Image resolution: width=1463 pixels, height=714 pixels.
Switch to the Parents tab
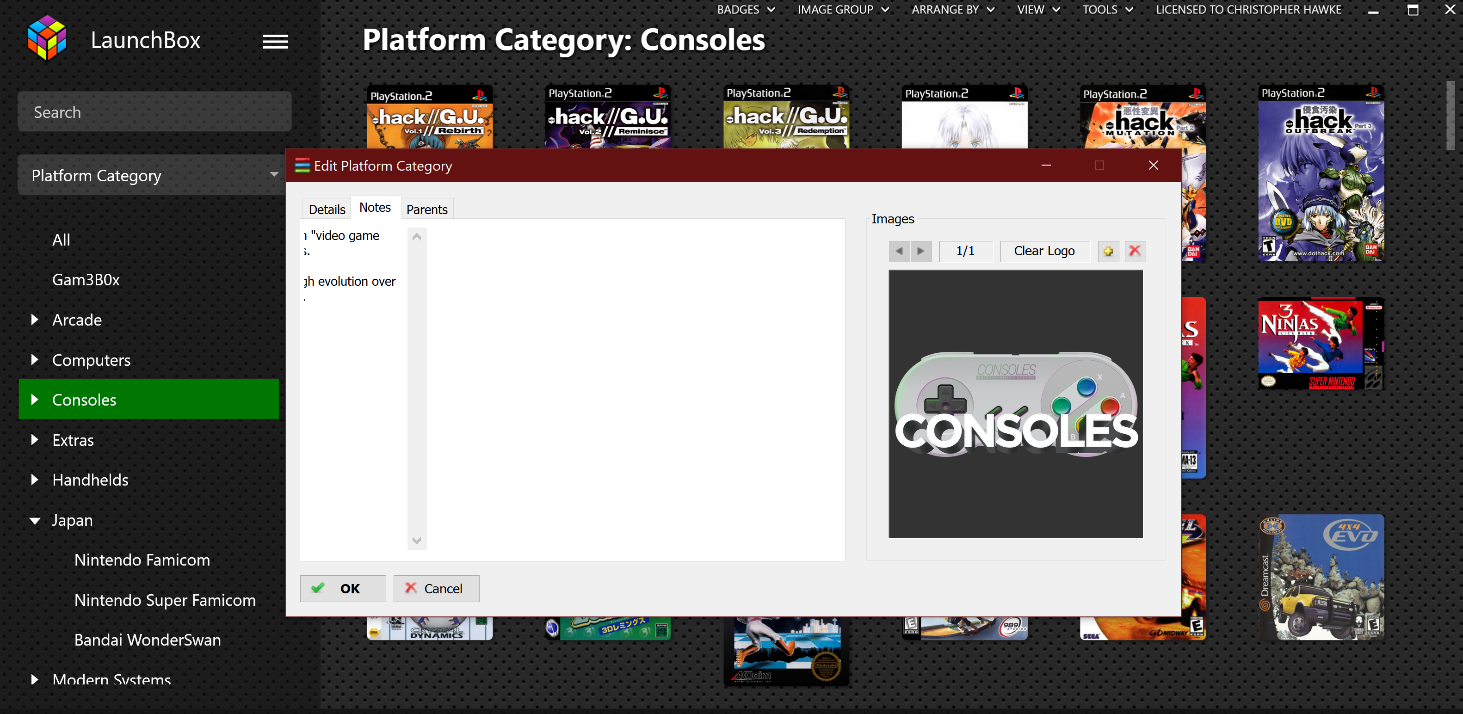[426, 209]
